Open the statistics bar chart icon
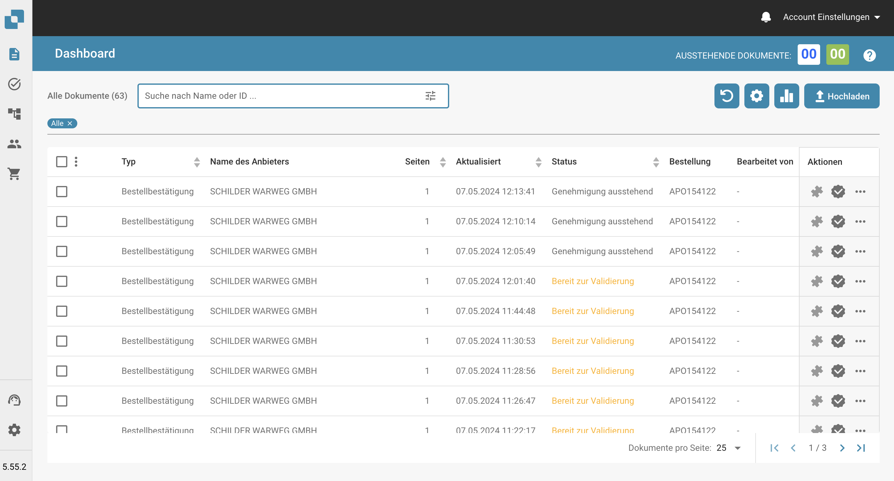Screen dimensions: 894x481 click(x=787, y=96)
